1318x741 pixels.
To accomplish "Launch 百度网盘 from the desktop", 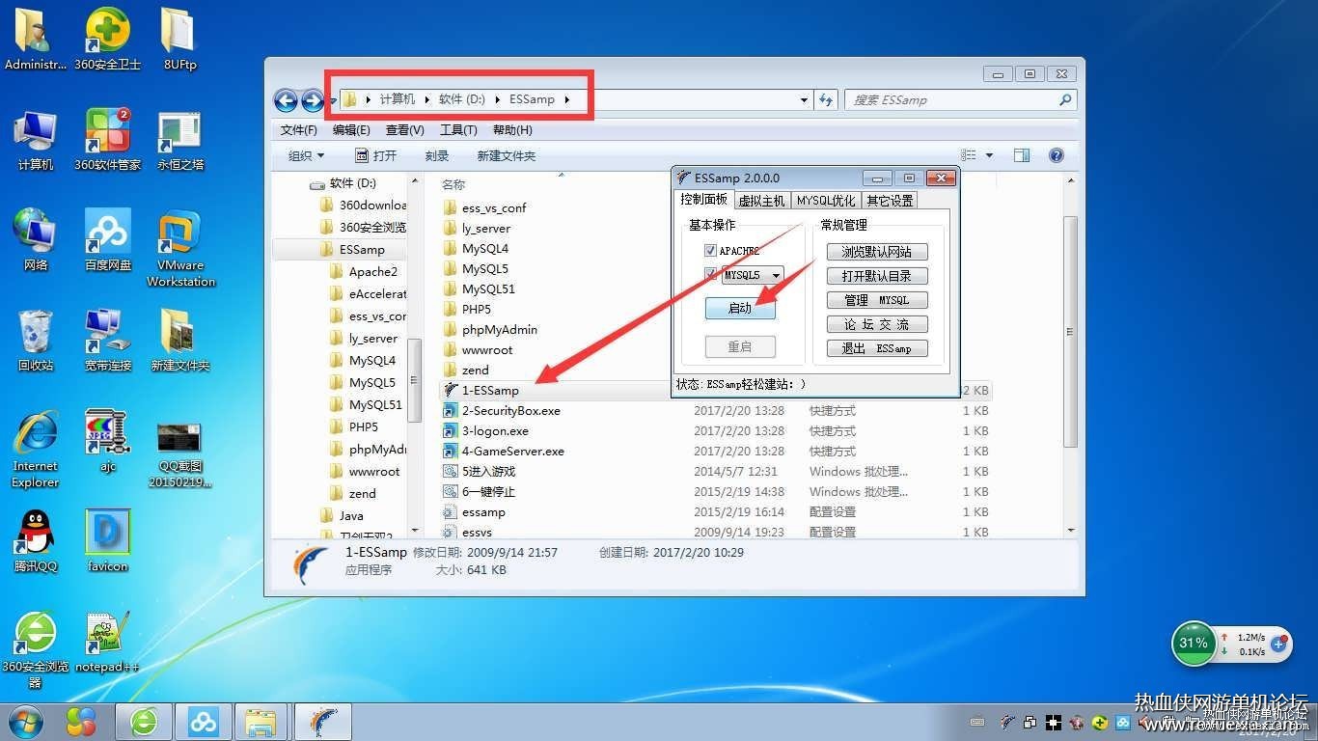I will point(107,240).
